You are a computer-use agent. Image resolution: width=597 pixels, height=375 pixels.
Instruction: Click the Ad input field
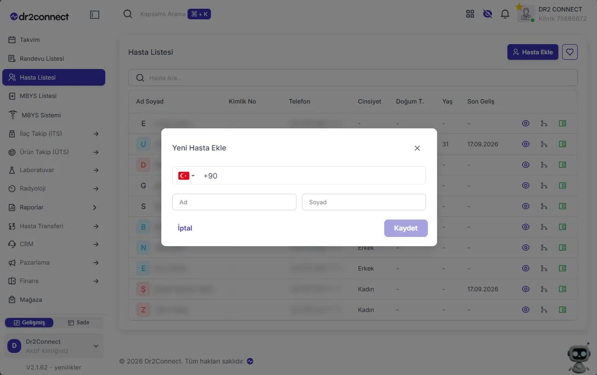click(x=234, y=202)
